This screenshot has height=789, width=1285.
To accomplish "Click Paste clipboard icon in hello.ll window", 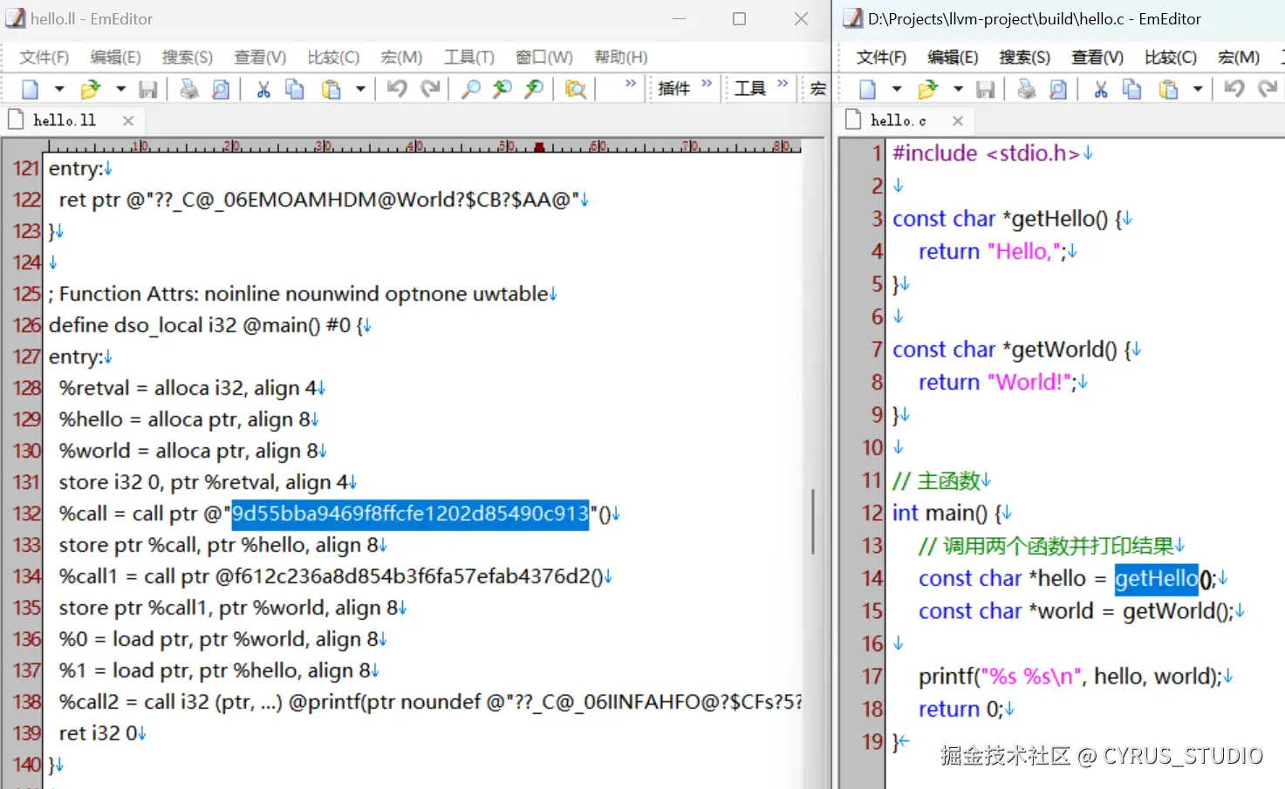I will point(331,89).
